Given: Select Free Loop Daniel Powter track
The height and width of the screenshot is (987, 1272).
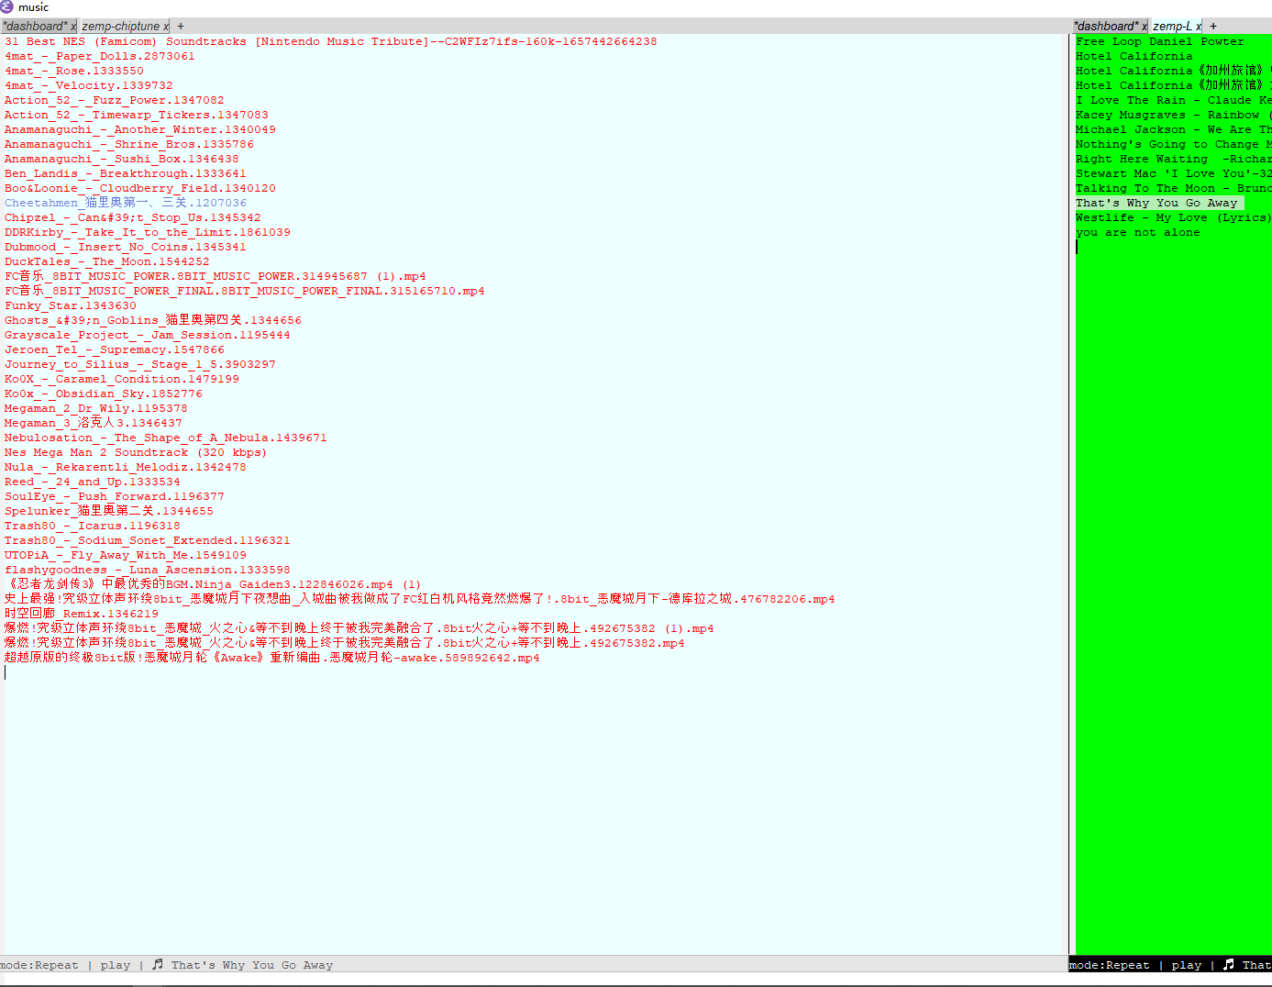Looking at the screenshot, I should pos(1160,41).
